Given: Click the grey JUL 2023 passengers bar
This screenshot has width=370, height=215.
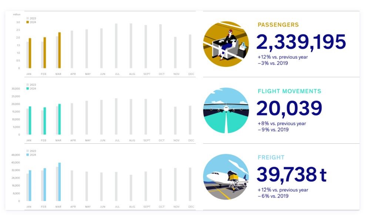Looking at the screenshot, I should click(x=116, y=46).
